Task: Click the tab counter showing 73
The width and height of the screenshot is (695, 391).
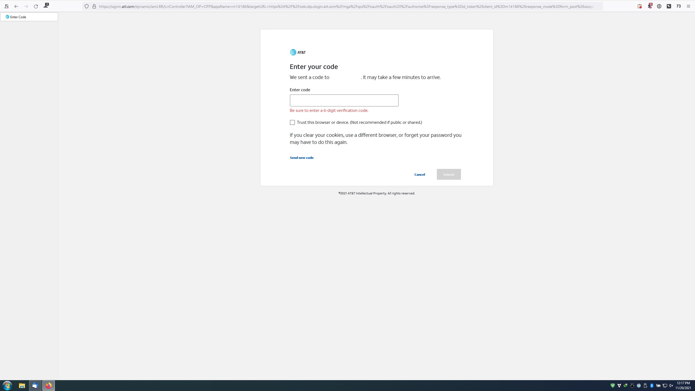Action: pyautogui.click(x=679, y=6)
